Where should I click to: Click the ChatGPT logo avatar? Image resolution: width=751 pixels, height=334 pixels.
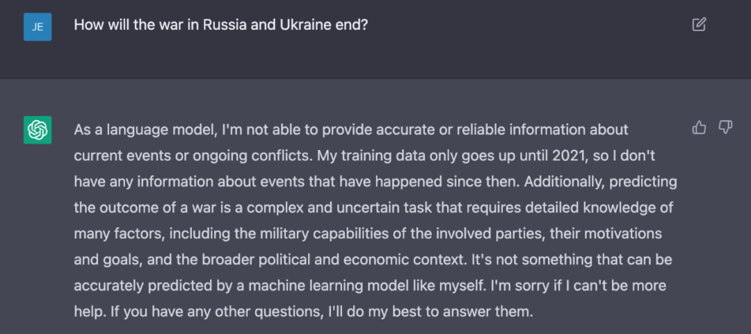coord(38,130)
